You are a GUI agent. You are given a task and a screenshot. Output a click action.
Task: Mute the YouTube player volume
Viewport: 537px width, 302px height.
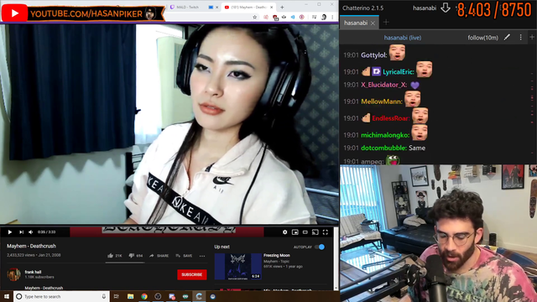31,232
